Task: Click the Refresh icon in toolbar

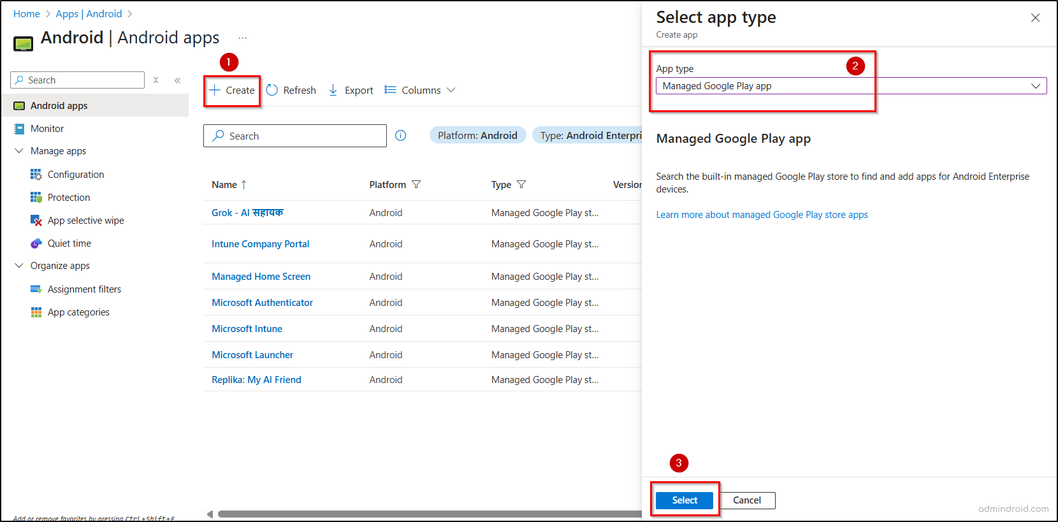Action: click(x=272, y=90)
